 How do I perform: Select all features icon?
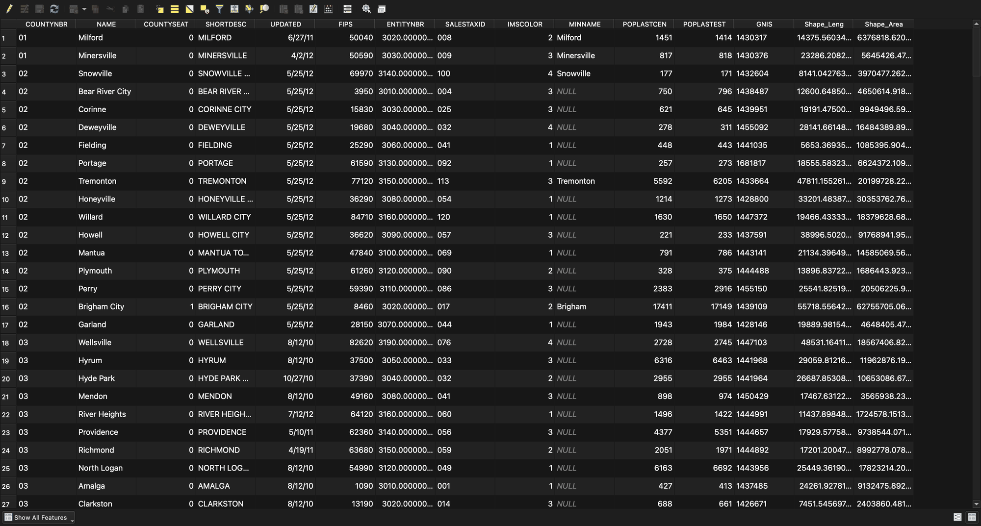(x=175, y=9)
